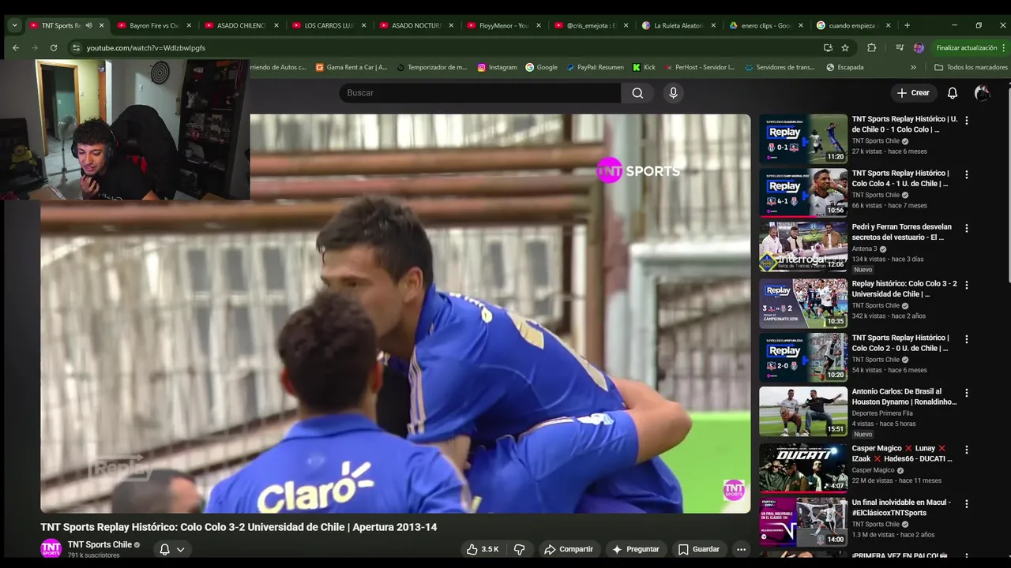The image size is (1011, 568).
Task: Open Colo Colo 2 - 0 U. de Chile thumbnail
Action: 803,357
